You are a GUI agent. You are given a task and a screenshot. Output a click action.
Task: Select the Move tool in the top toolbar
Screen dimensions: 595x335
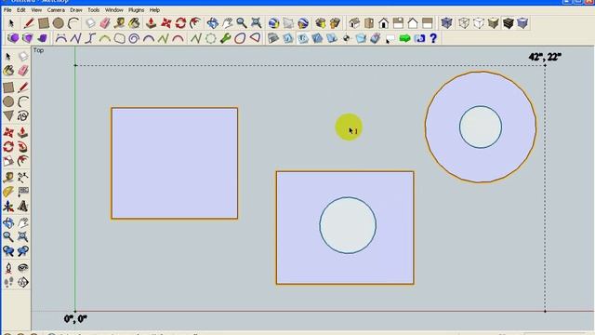coord(165,23)
